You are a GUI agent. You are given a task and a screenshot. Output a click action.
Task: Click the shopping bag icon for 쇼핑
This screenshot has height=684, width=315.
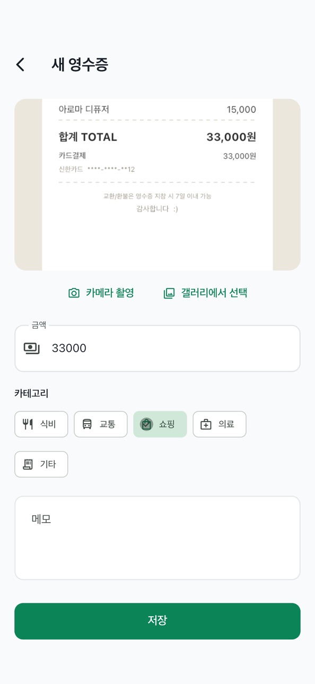(x=146, y=424)
